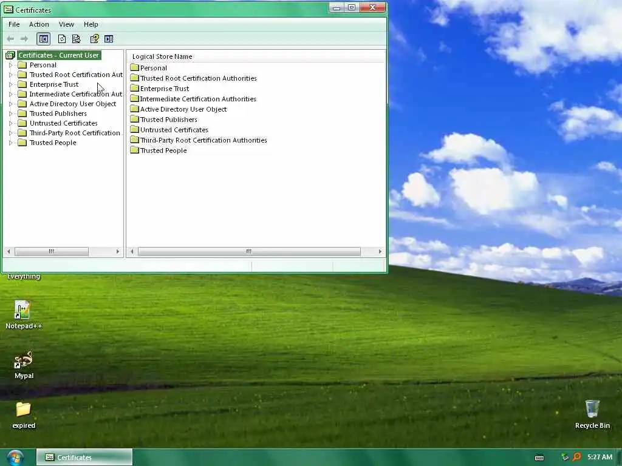Select Untrusted Certificates in the list pane
622x466 pixels.
174,130
